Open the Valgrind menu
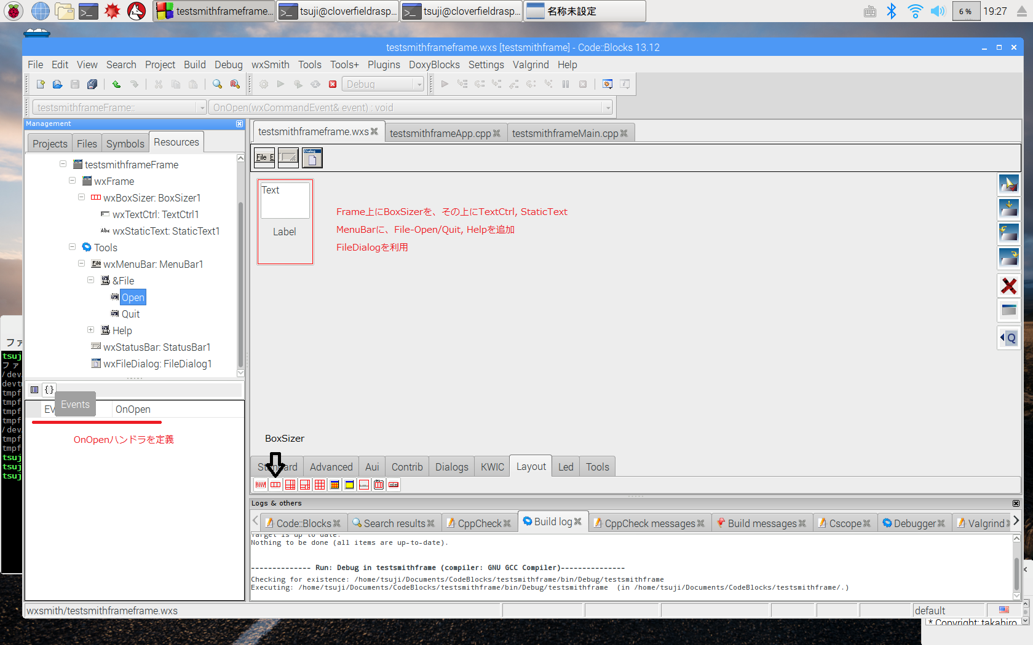Screen dimensions: 1033x645 point(531,64)
